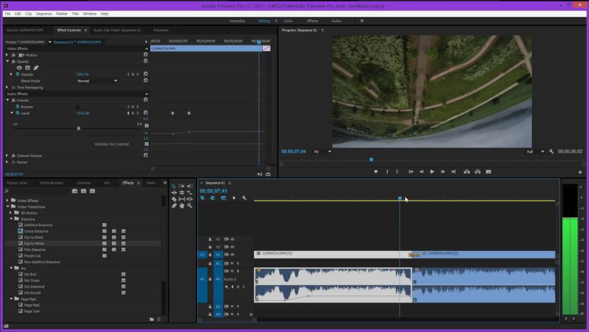Toggle Linked Selection in timeline
This screenshot has height=332, width=589.
pos(223,198)
